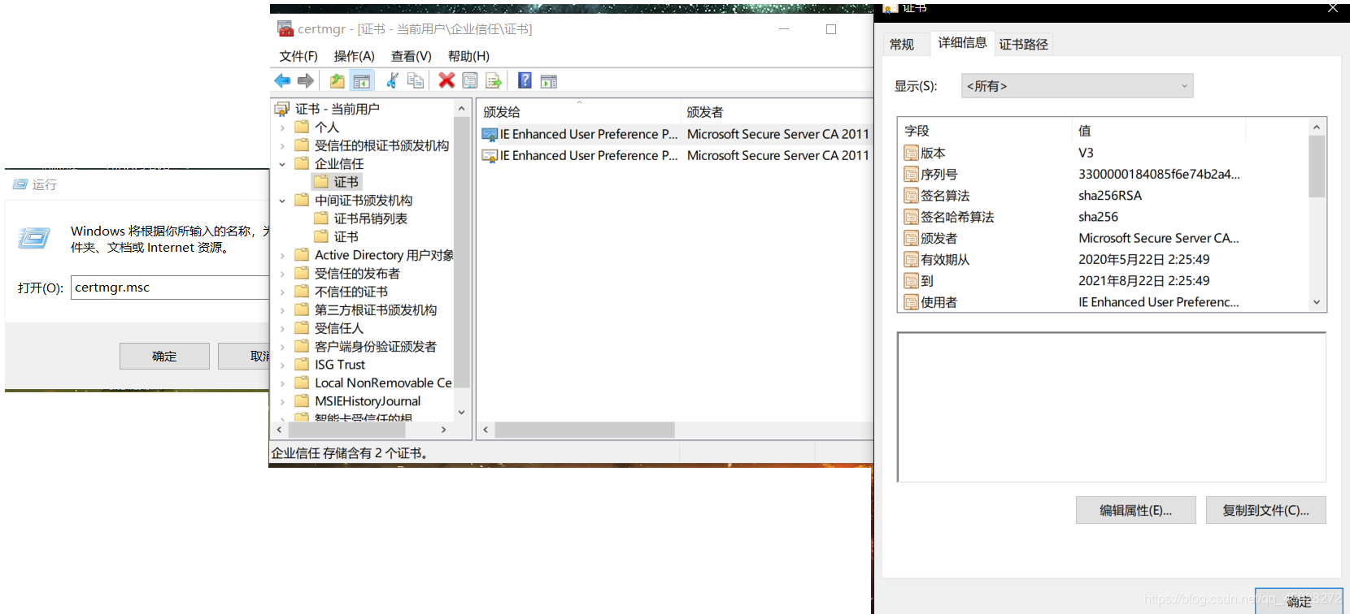
Task: Switch to the 常规 tab
Action: pyautogui.click(x=902, y=45)
